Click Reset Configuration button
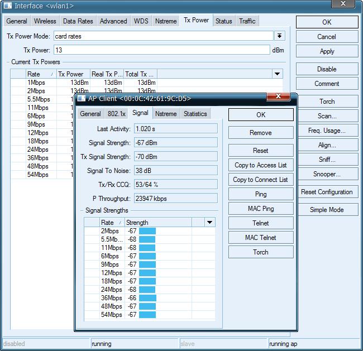The height and width of the screenshot is (351, 363). pyautogui.click(x=327, y=192)
